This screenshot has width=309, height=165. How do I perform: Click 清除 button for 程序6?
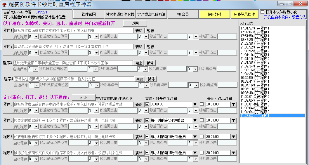tap(139, 120)
